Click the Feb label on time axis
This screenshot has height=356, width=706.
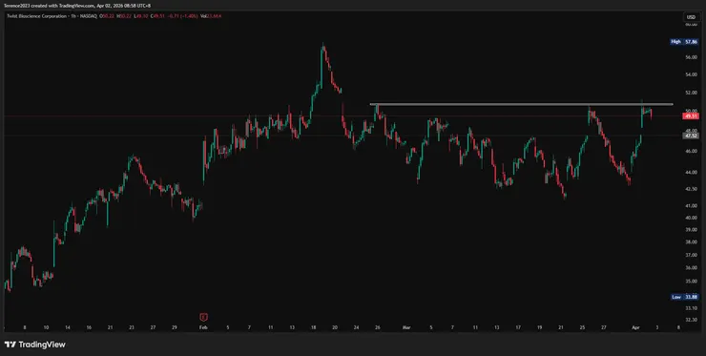click(203, 328)
